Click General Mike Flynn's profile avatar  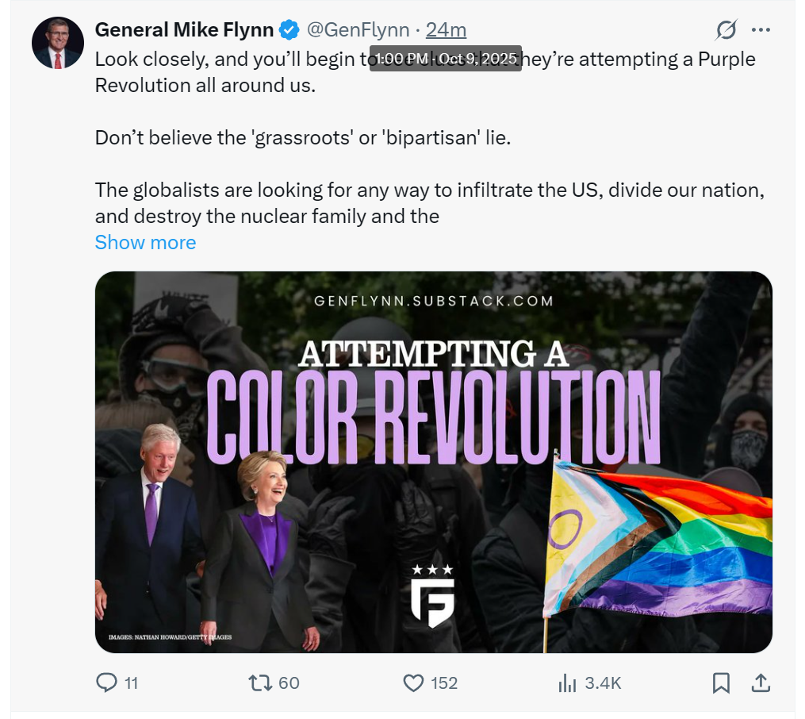(x=58, y=43)
